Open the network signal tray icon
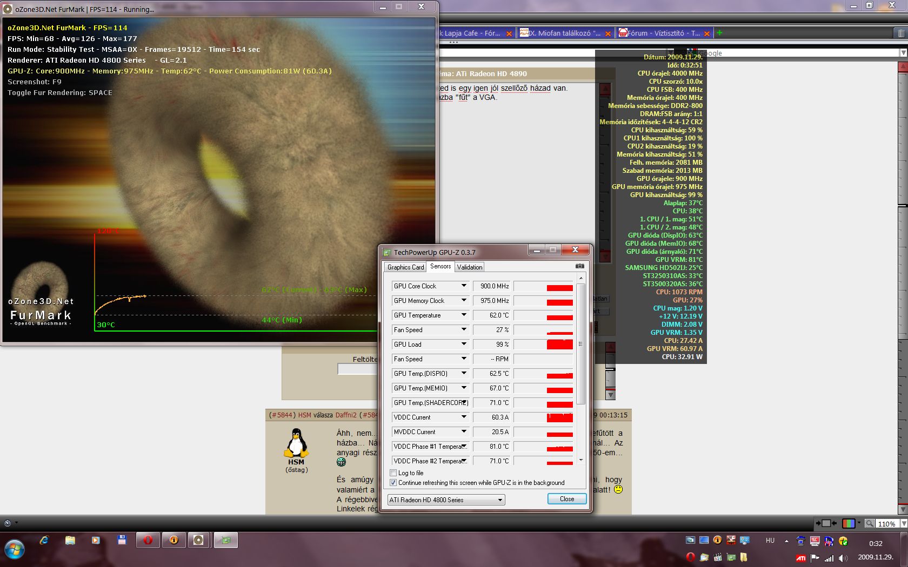908x567 pixels. (x=829, y=558)
